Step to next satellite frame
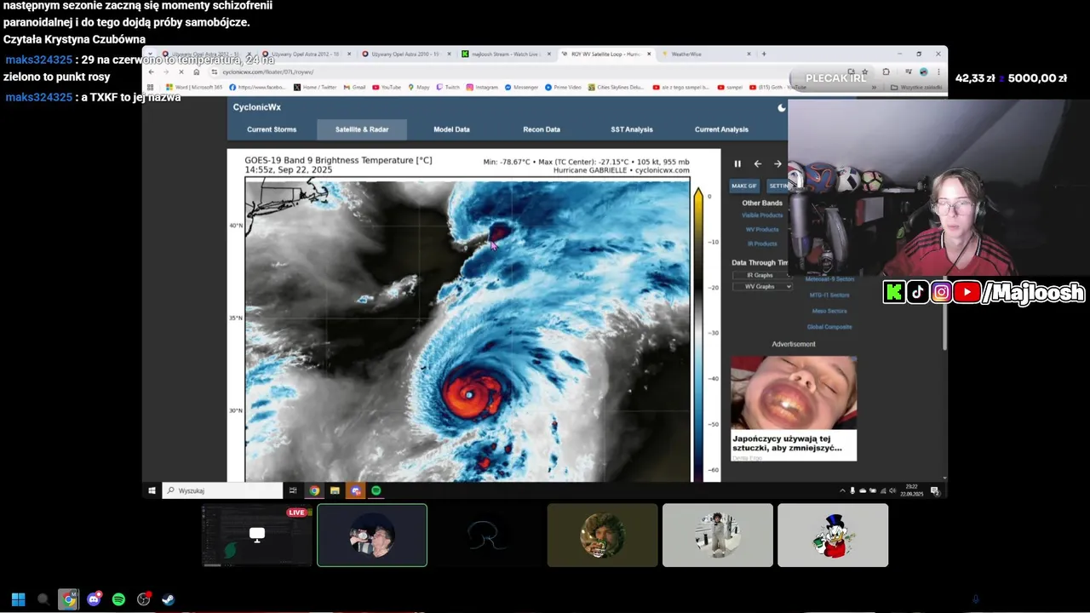1090x613 pixels. [777, 163]
